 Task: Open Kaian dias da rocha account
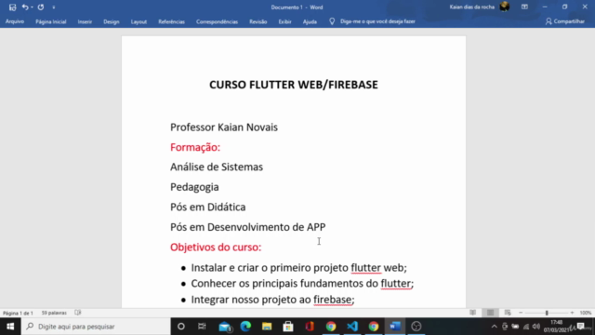point(472,7)
